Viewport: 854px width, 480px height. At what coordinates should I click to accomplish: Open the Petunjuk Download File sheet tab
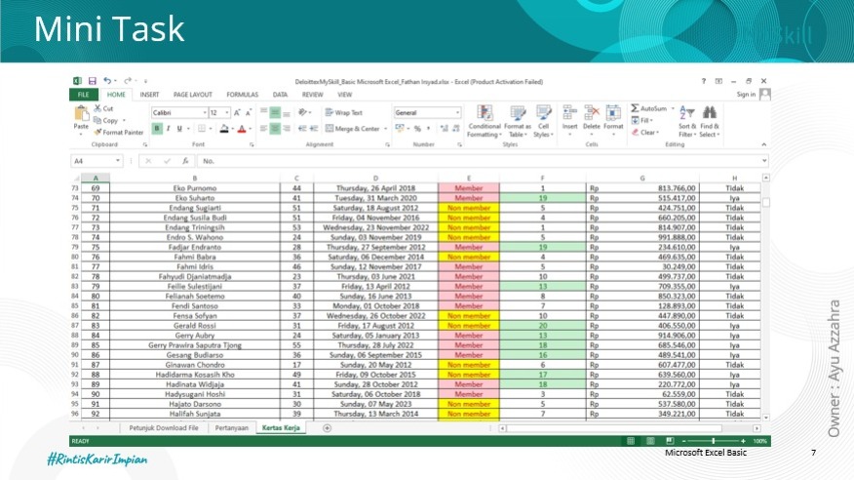164,428
